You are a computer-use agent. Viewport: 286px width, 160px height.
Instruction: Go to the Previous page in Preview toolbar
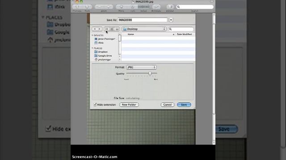77,7
